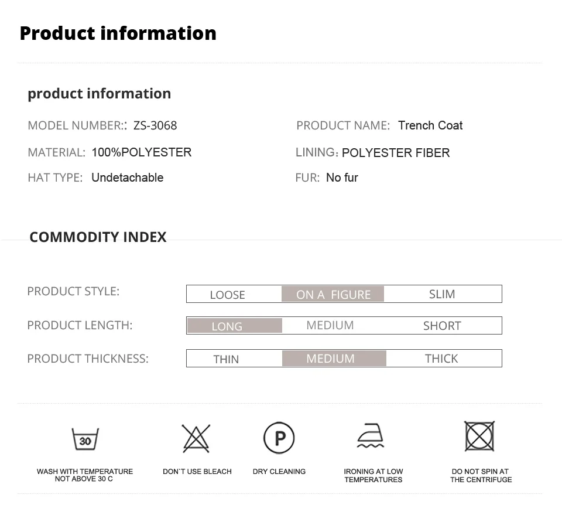Select THICK product thickness
This screenshot has width=562, height=515.
(441, 359)
